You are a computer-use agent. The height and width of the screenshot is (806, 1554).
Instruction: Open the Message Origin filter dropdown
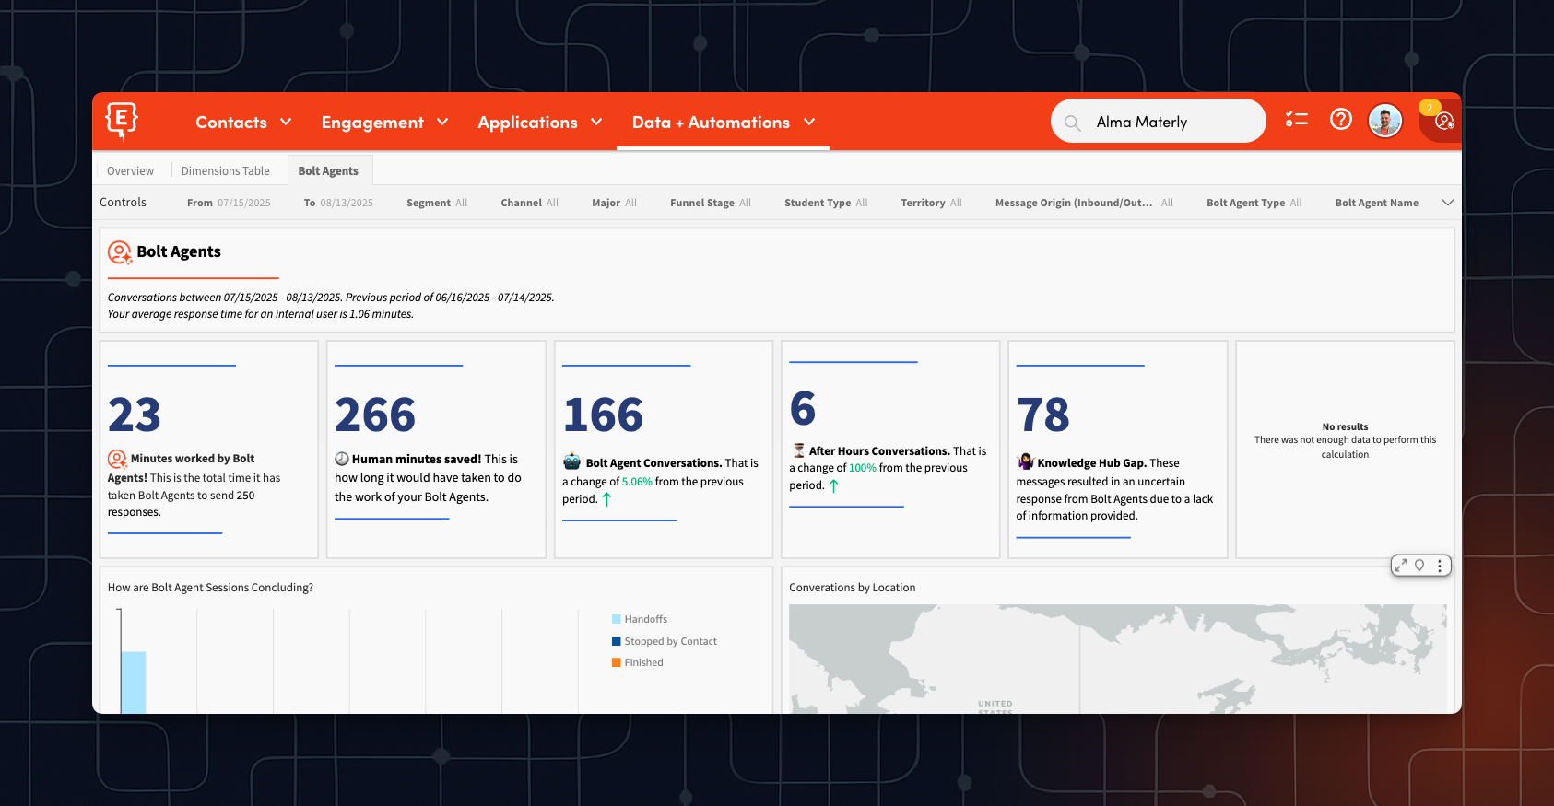pyautogui.click(x=1084, y=203)
